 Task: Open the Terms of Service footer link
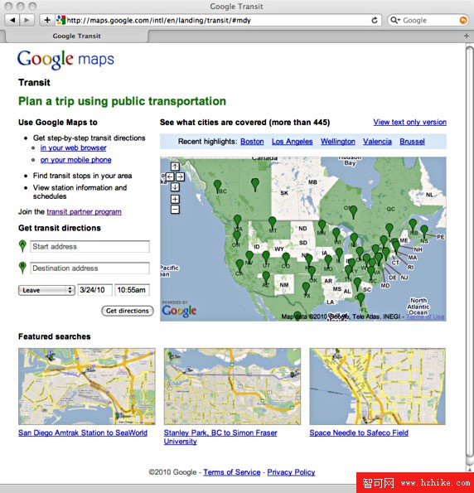click(x=232, y=472)
